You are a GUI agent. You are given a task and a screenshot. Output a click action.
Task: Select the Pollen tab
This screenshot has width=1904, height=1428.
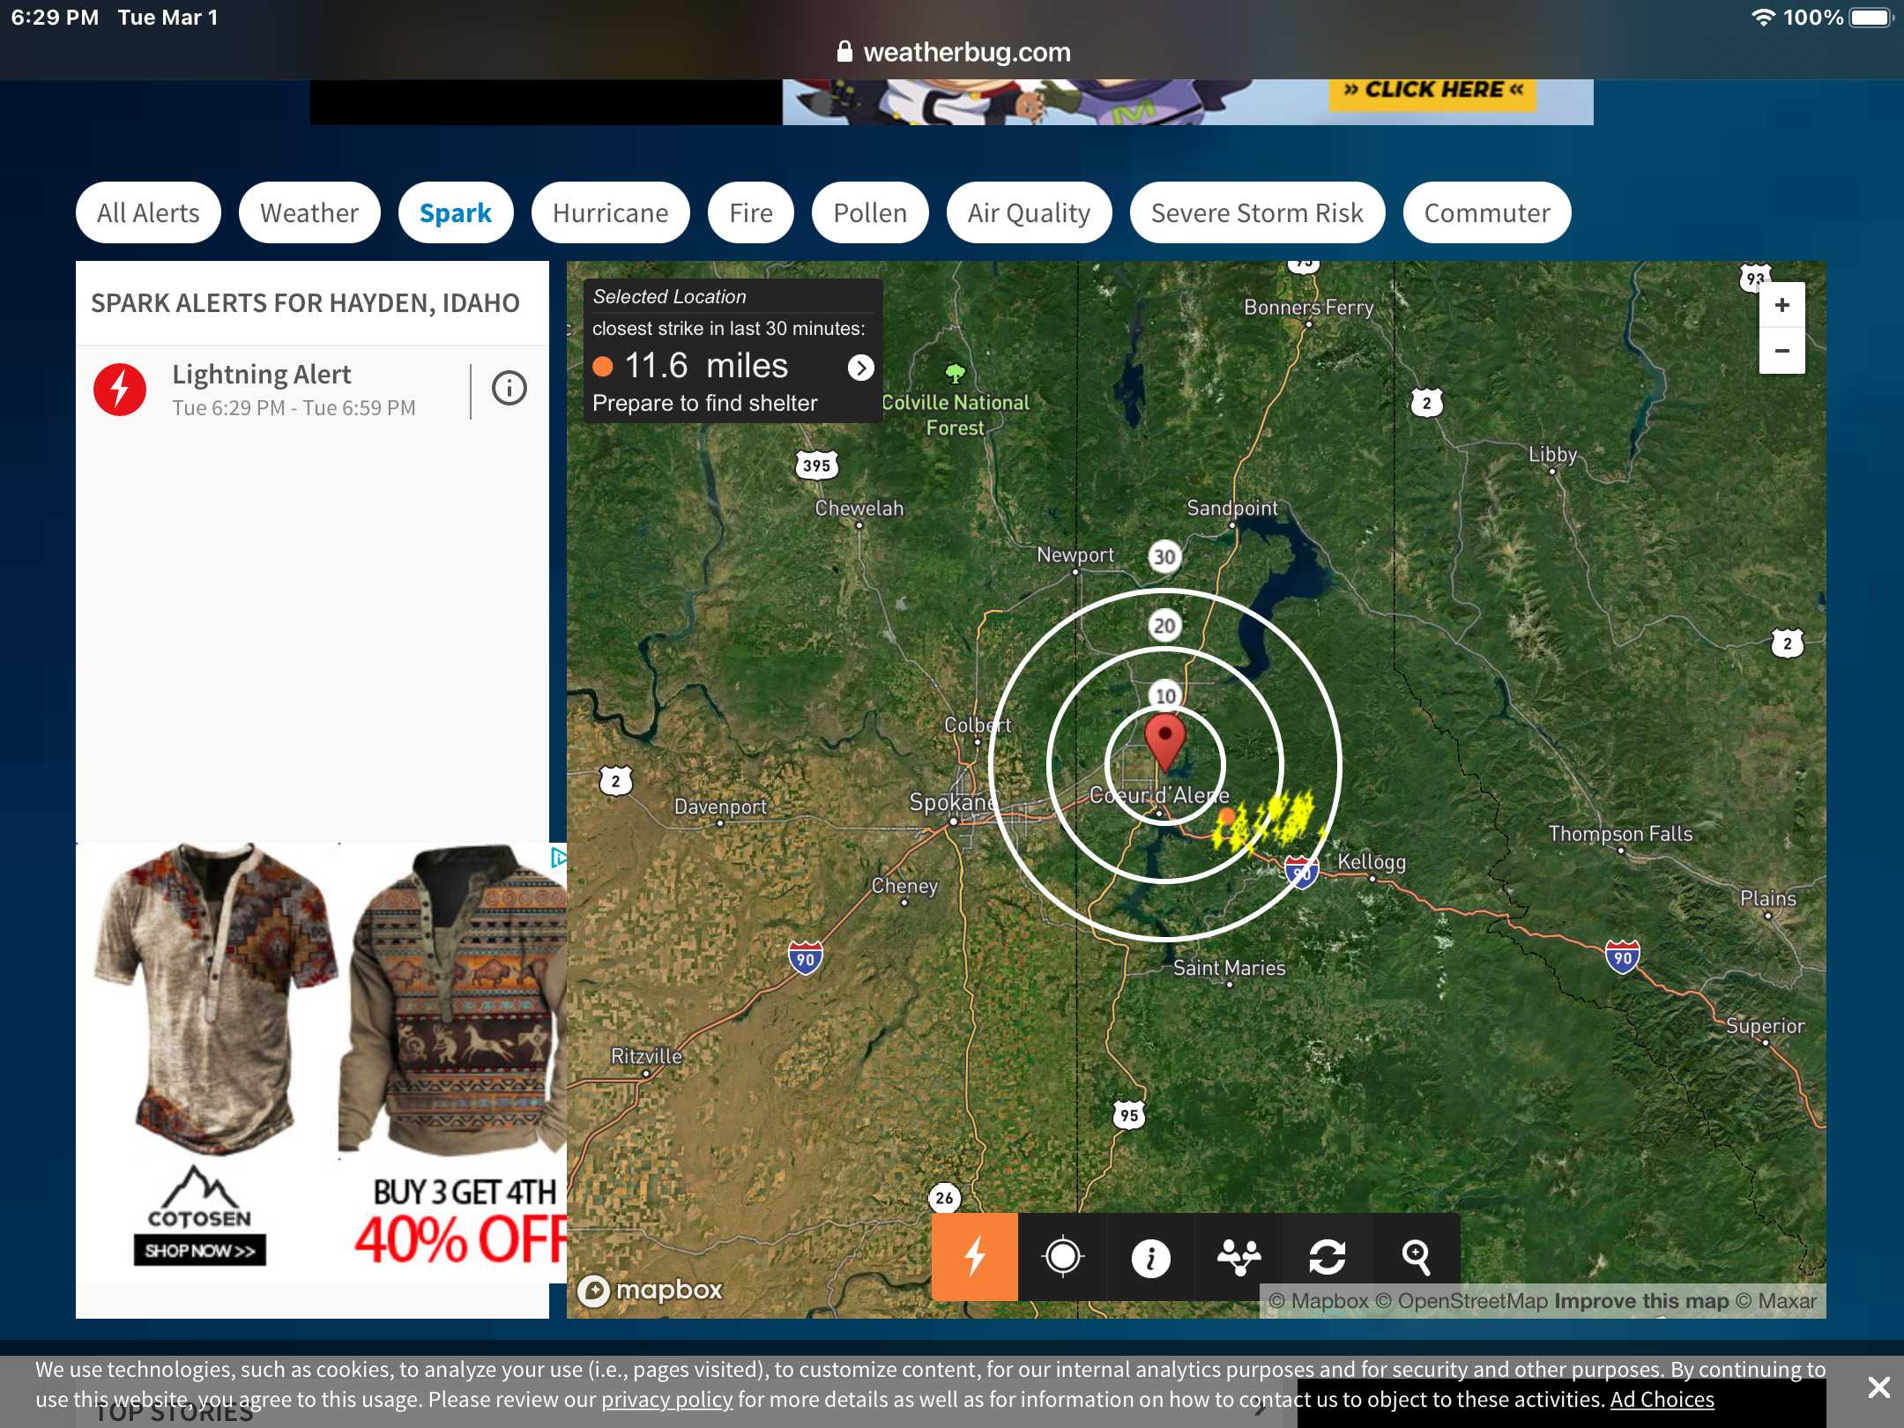[x=870, y=212]
